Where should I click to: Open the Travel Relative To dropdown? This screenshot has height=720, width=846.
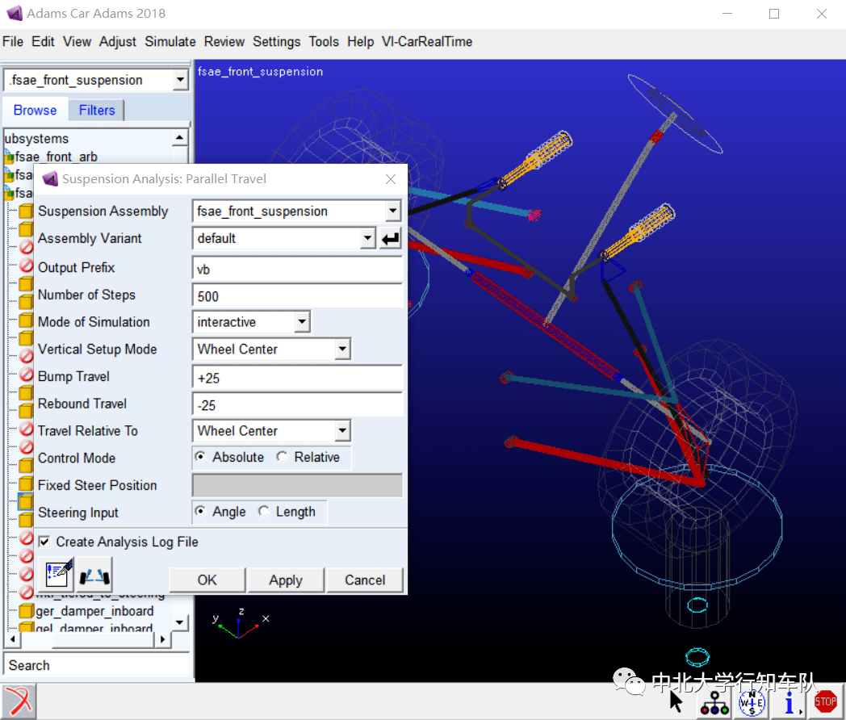coord(342,431)
